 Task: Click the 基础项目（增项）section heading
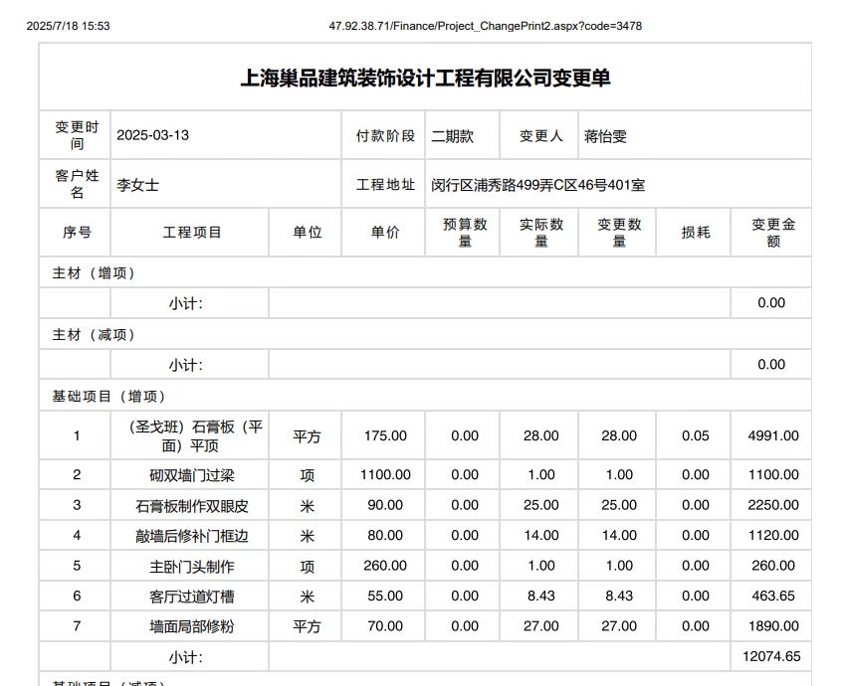coord(109,396)
